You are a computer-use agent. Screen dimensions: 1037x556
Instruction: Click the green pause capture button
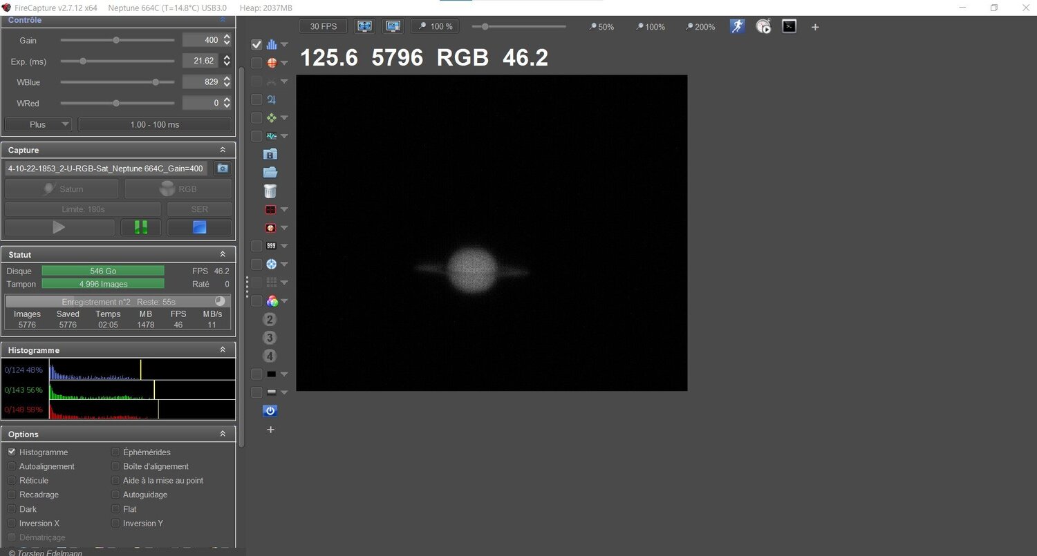pyautogui.click(x=141, y=227)
